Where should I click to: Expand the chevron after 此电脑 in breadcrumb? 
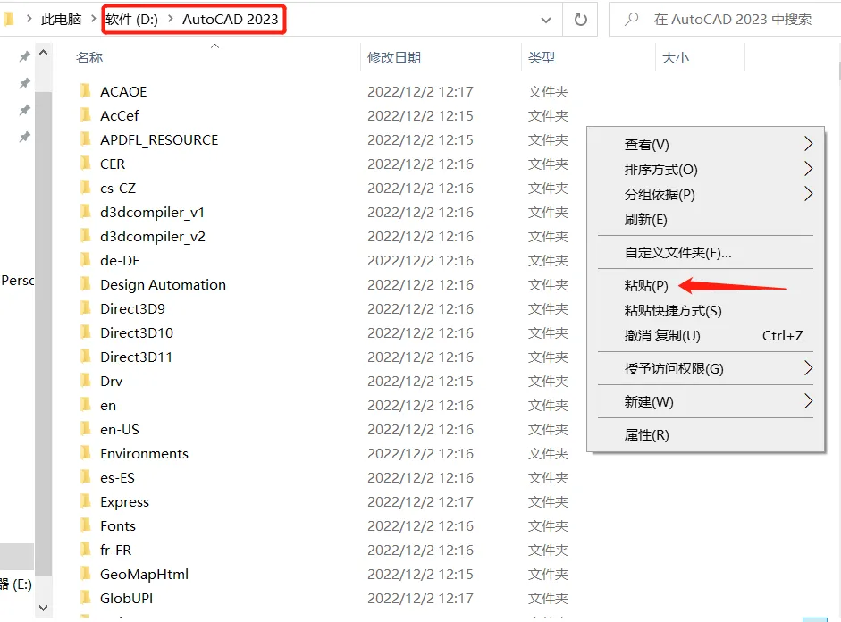pyautogui.click(x=93, y=19)
